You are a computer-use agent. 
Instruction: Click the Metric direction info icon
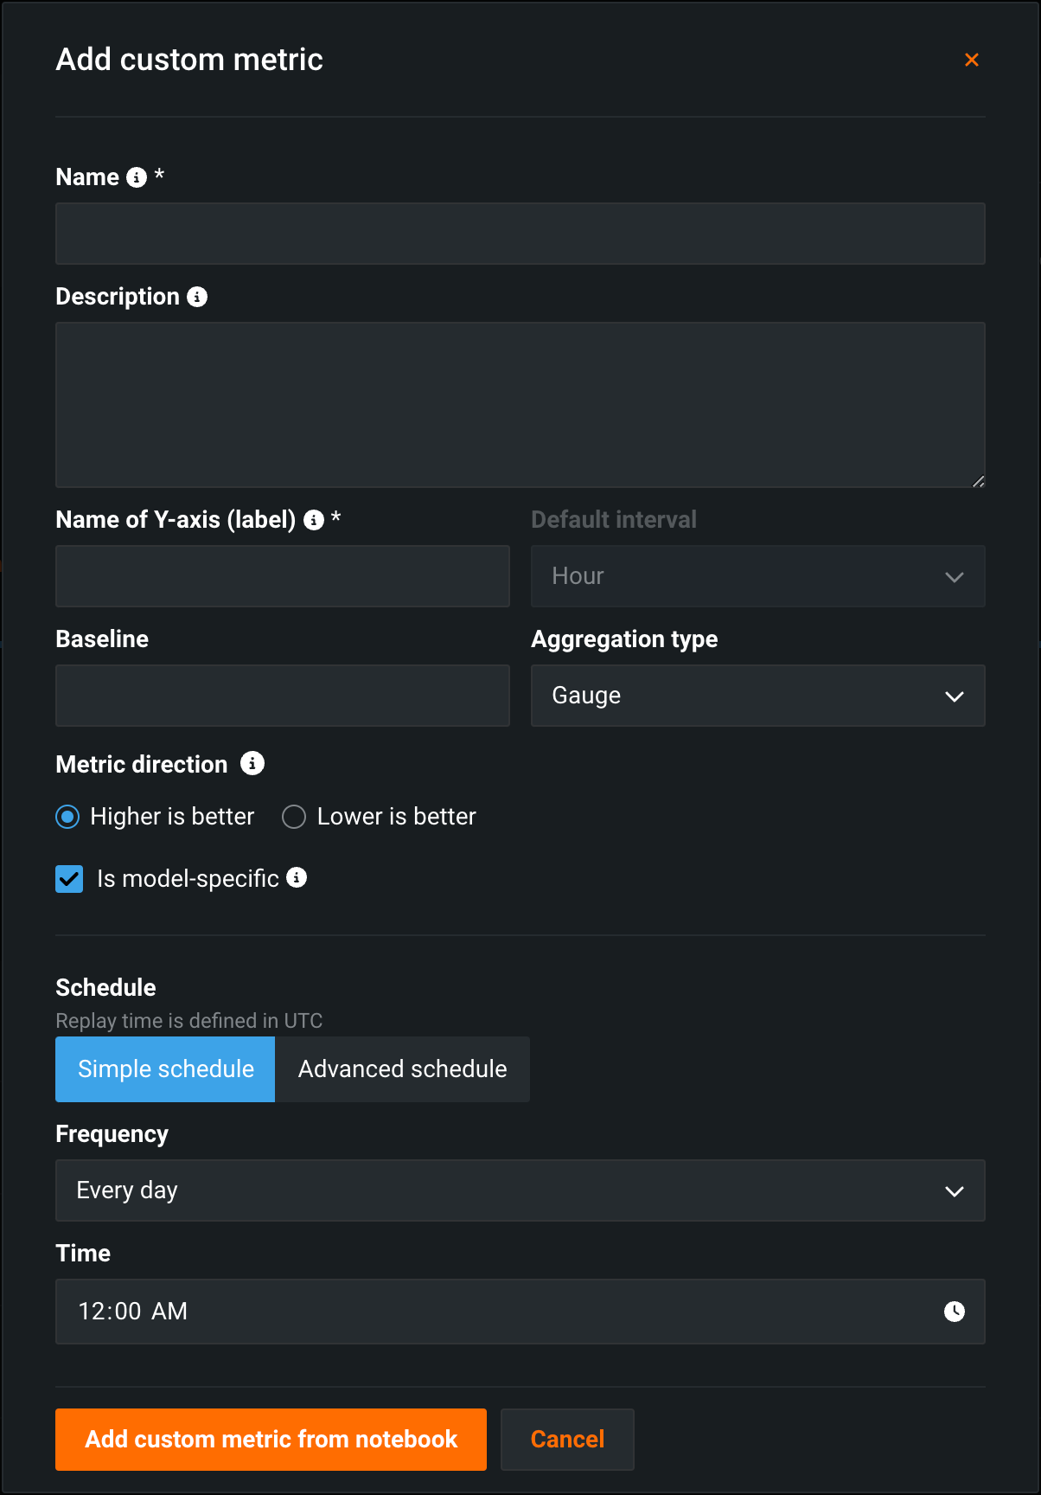pos(252,764)
